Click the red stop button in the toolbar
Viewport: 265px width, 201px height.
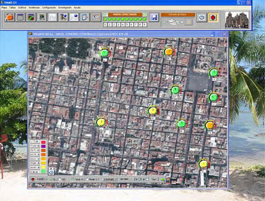pyautogui.click(x=213, y=18)
